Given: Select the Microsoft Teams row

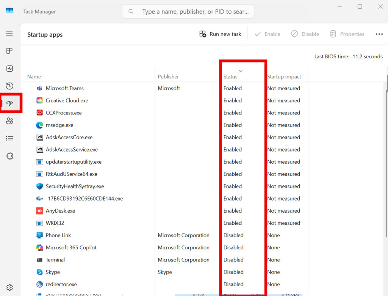Looking at the screenshot, I should (64, 88).
